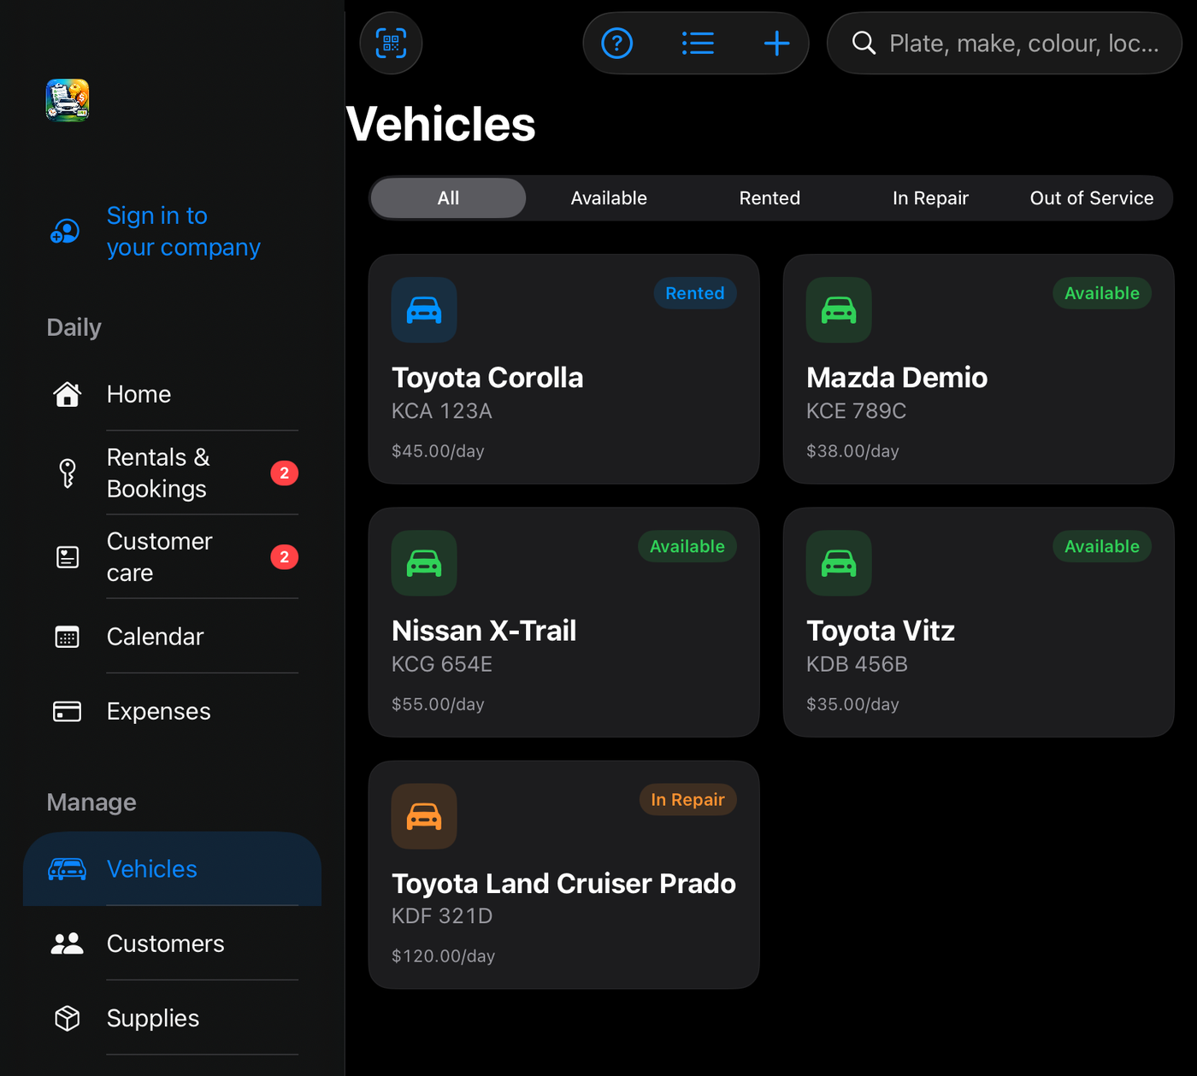Click the Manage section header

tap(91, 803)
